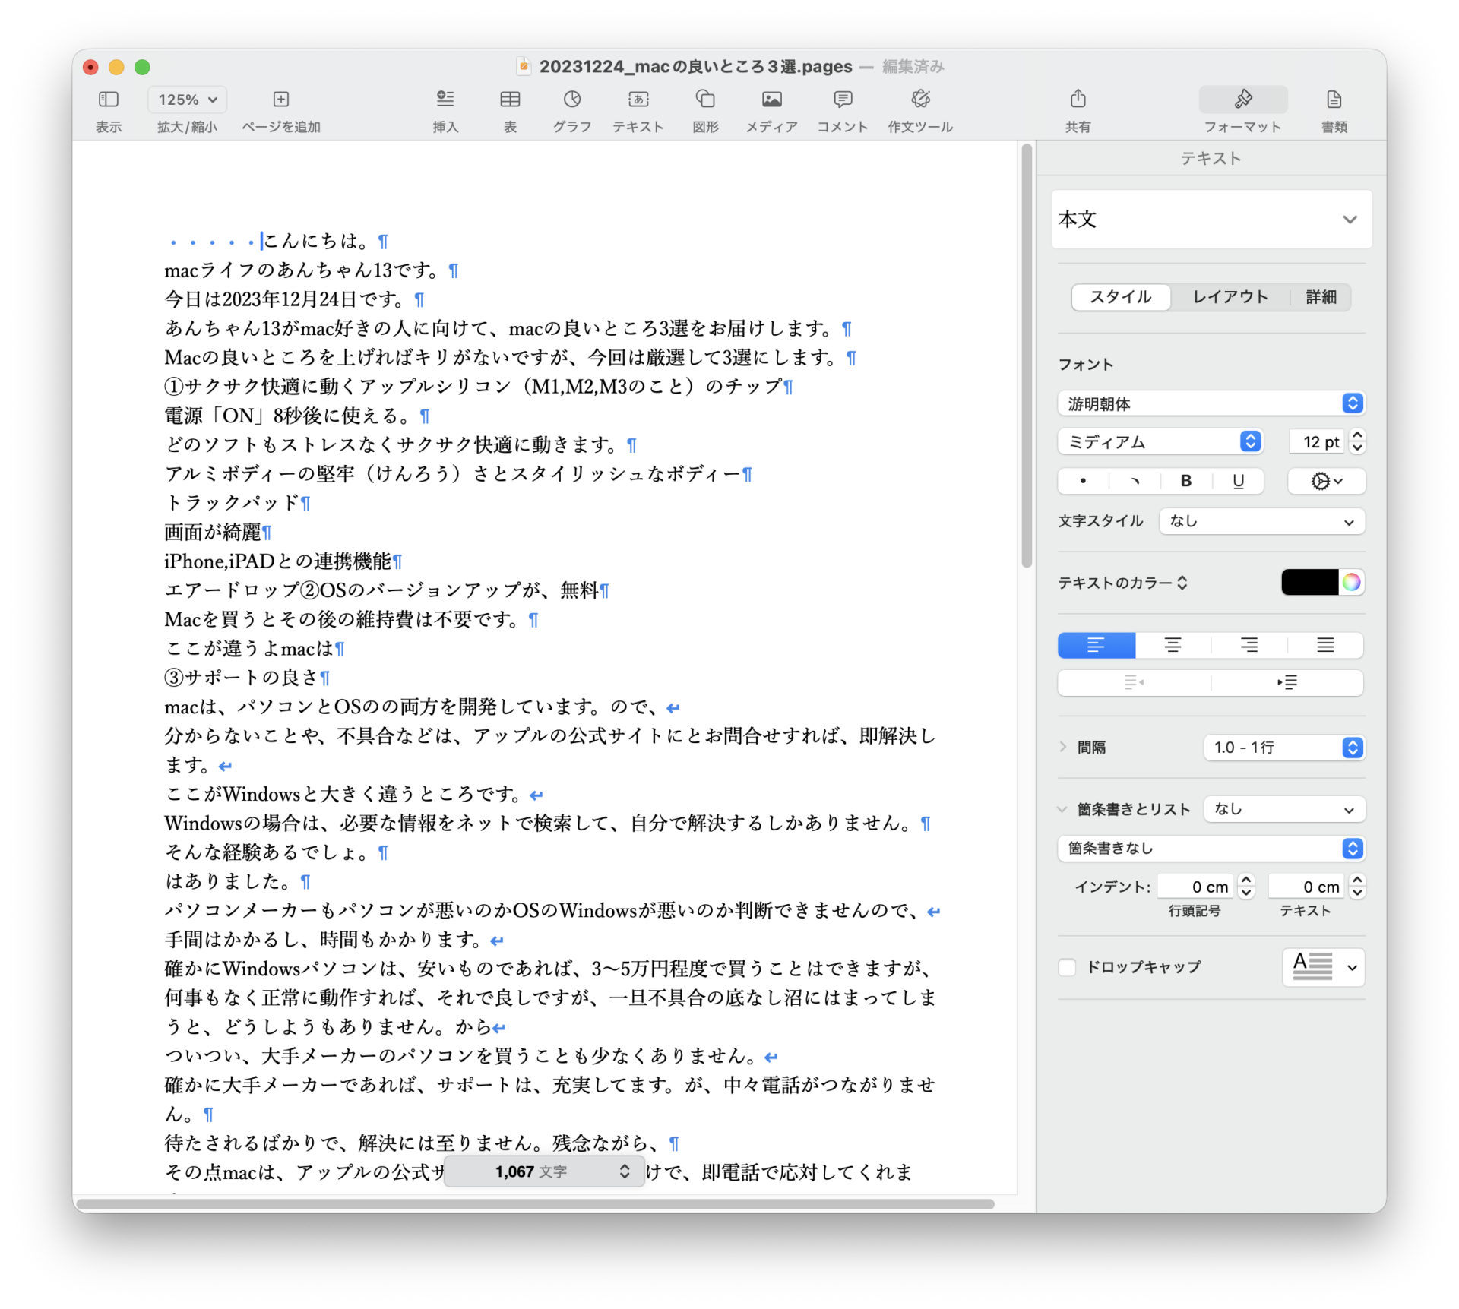
Task: Open the 游明朝体 font dropdown
Action: click(x=1211, y=403)
